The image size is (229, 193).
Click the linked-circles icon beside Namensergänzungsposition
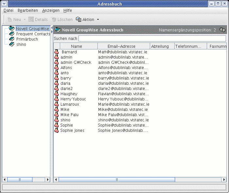222,30
